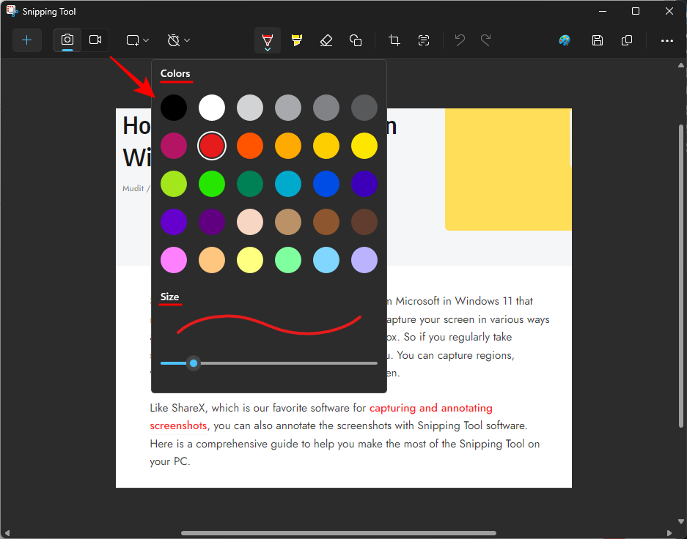Open the delay timer dropdown
Viewport: 687px width, 539px height.
(x=178, y=40)
